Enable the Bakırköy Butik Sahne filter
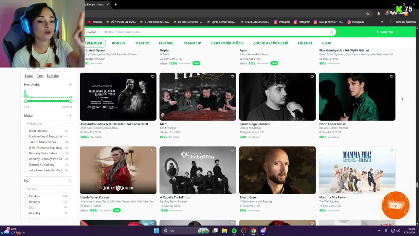The image size is (419, 236). pos(26,153)
